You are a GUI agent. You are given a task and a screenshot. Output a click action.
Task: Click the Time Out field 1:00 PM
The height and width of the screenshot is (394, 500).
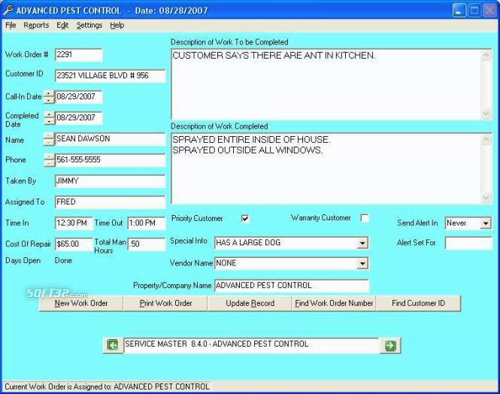coord(147,223)
